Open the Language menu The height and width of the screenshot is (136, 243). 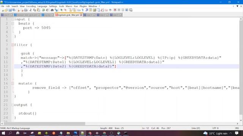click(42, 6)
